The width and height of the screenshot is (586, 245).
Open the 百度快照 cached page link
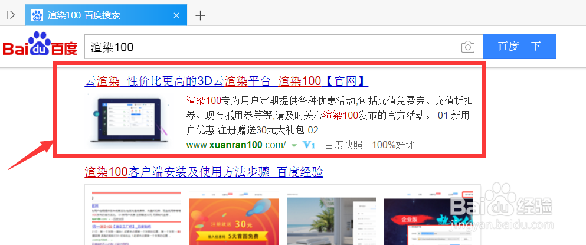(343, 145)
